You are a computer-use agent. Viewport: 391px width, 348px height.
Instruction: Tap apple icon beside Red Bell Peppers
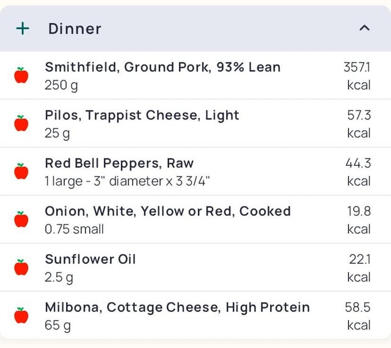(x=21, y=171)
